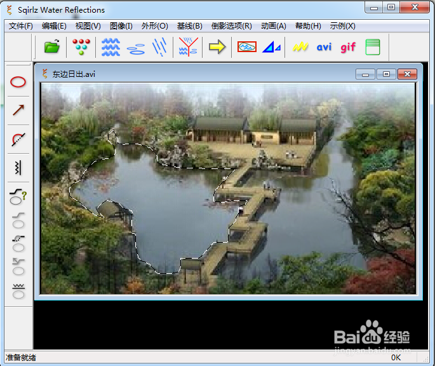435x366 pixels.
Task: Save animation as gif
Action: pyautogui.click(x=348, y=47)
